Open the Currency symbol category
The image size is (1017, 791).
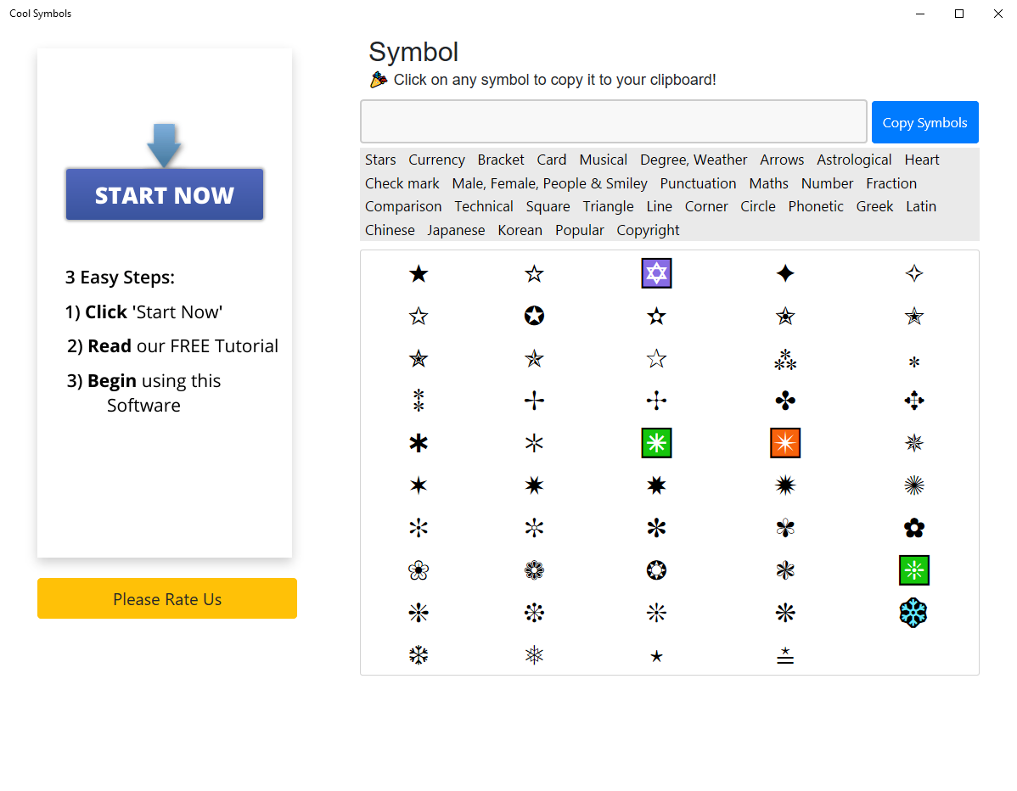coord(436,160)
